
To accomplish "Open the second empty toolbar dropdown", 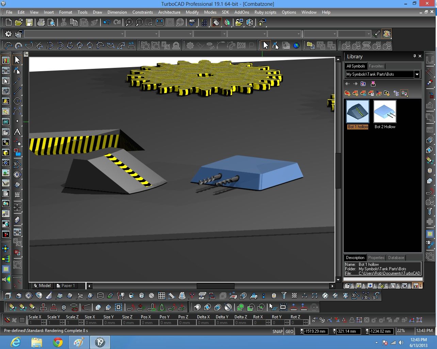I will [156, 34].
